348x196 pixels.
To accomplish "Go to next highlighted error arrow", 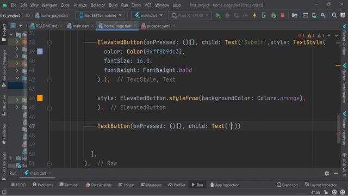I will coord(337,35).
